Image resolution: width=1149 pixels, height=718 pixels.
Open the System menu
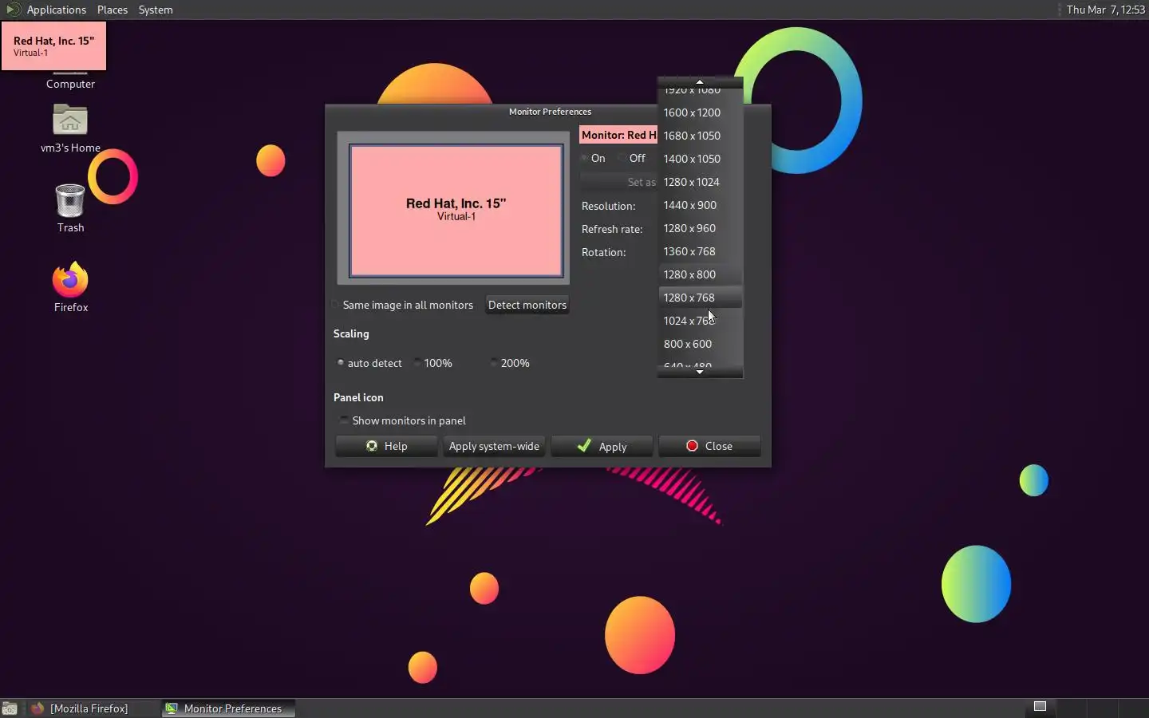coord(156,10)
